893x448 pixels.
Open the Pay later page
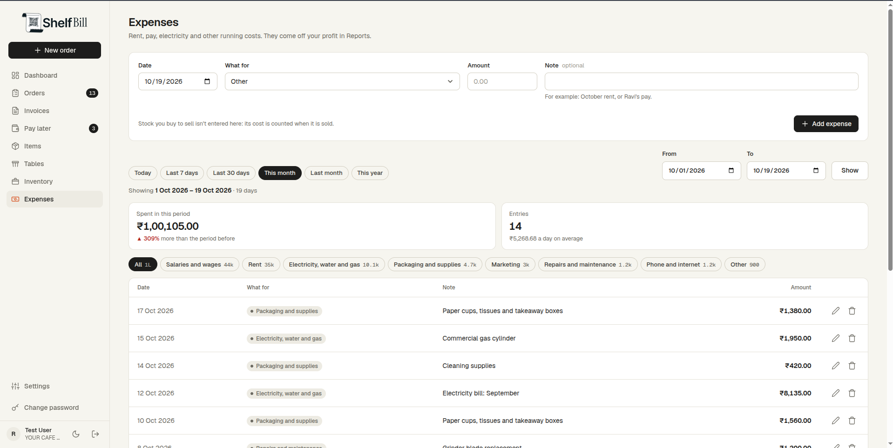54,128
